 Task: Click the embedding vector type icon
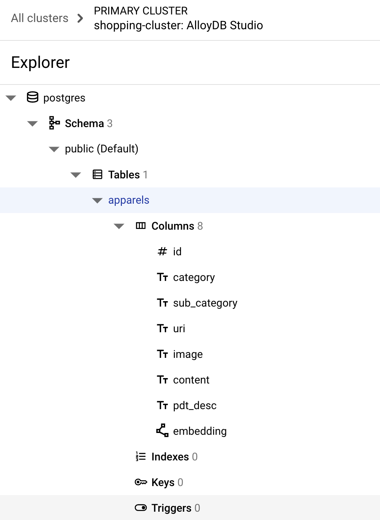click(162, 430)
